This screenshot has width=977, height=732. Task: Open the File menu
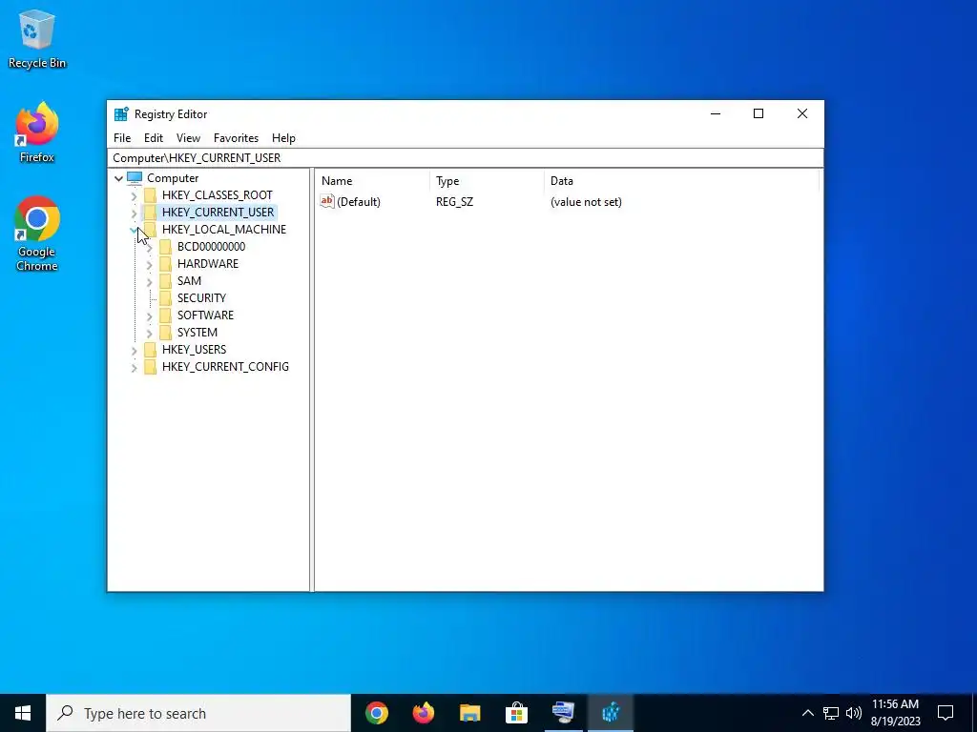pos(122,138)
